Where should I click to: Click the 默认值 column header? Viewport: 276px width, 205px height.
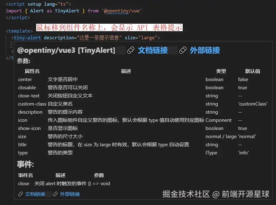click(253, 71)
